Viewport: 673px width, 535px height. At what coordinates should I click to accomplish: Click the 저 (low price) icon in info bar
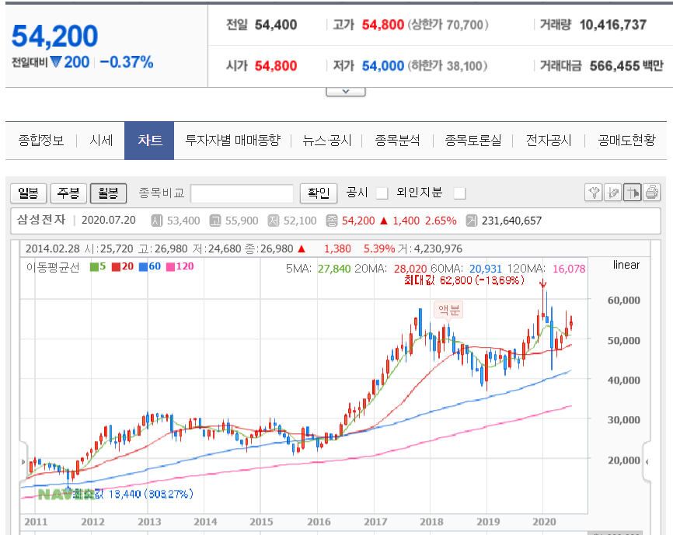[x=274, y=221]
